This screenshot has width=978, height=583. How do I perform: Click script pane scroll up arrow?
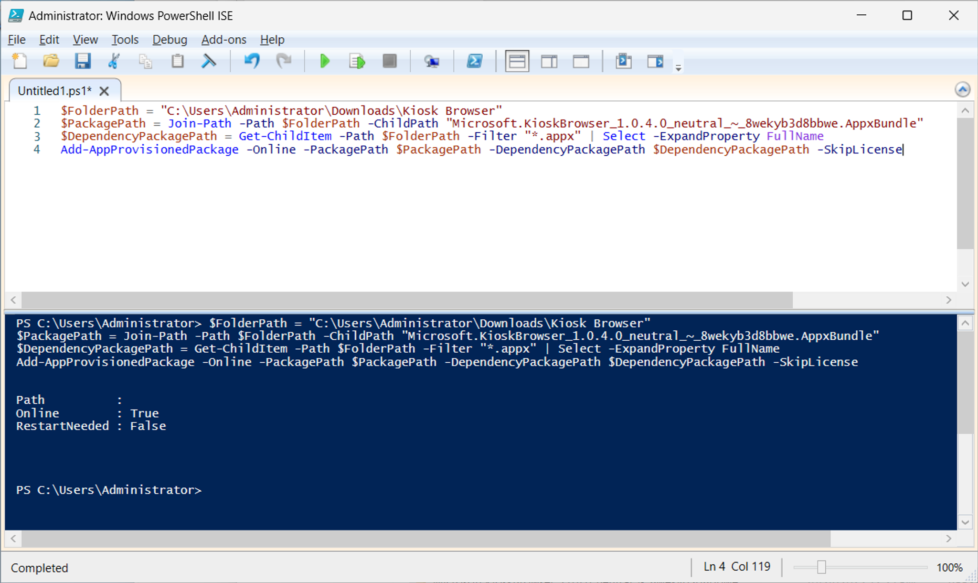click(x=965, y=110)
